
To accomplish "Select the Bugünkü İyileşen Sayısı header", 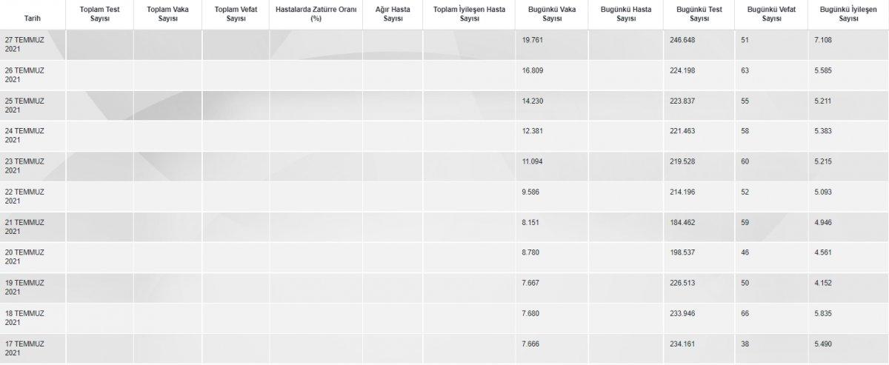I will [848, 14].
